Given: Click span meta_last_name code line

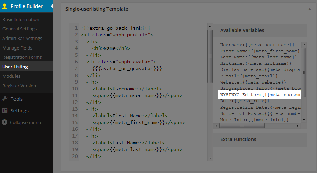Looking at the screenshot, I should coord(137,149).
